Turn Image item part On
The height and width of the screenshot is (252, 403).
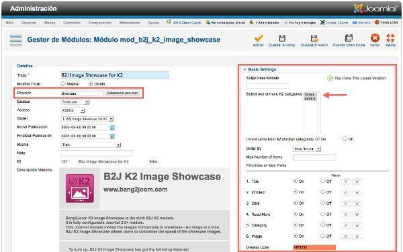pyautogui.click(x=296, y=236)
